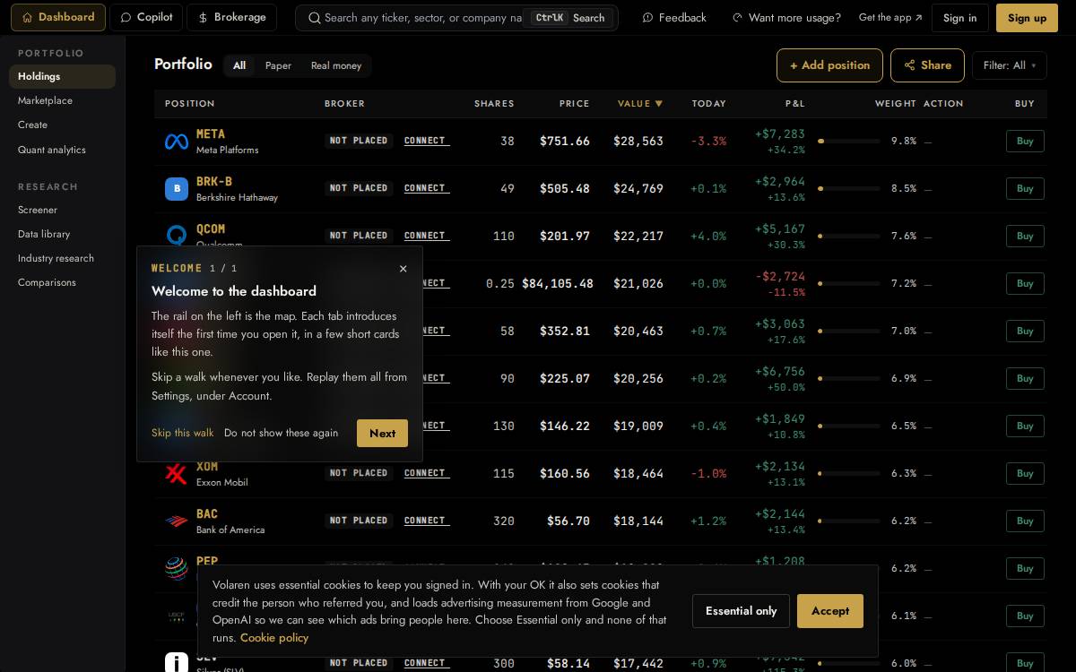Accept cookies in the banner
Viewport: 1076px width, 672px height.
click(x=830, y=611)
